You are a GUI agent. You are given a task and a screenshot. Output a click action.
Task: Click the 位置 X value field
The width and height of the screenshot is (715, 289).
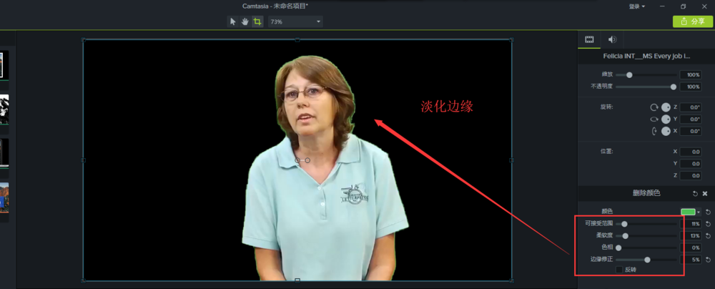click(691, 152)
